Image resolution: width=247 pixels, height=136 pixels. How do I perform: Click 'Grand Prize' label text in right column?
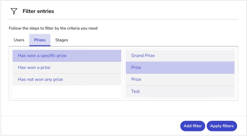[143, 56]
